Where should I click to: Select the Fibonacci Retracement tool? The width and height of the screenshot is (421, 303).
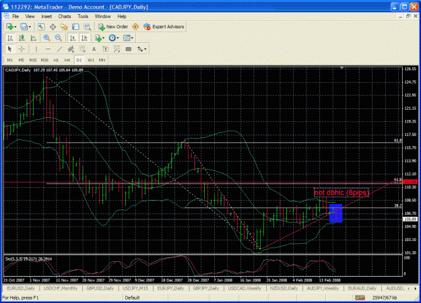[82, 49]
